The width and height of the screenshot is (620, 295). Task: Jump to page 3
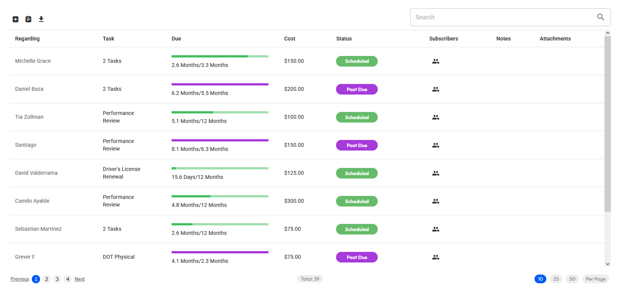point(57,279)
